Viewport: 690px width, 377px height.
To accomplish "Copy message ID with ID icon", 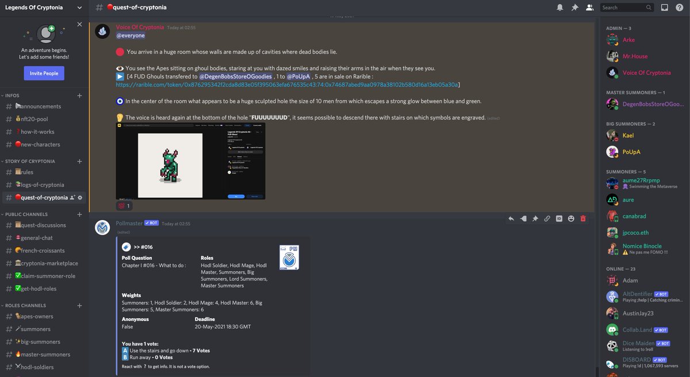I will coord(559,218).
